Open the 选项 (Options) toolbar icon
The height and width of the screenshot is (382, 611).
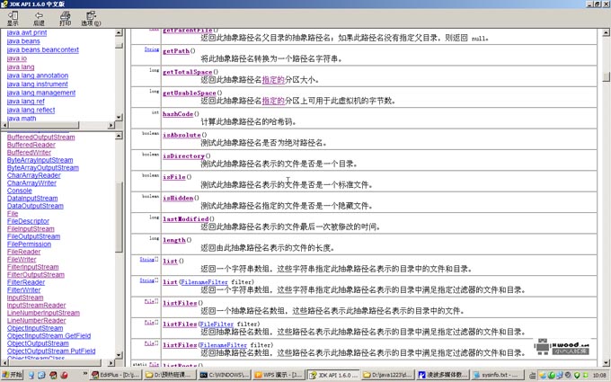(91, 17)
